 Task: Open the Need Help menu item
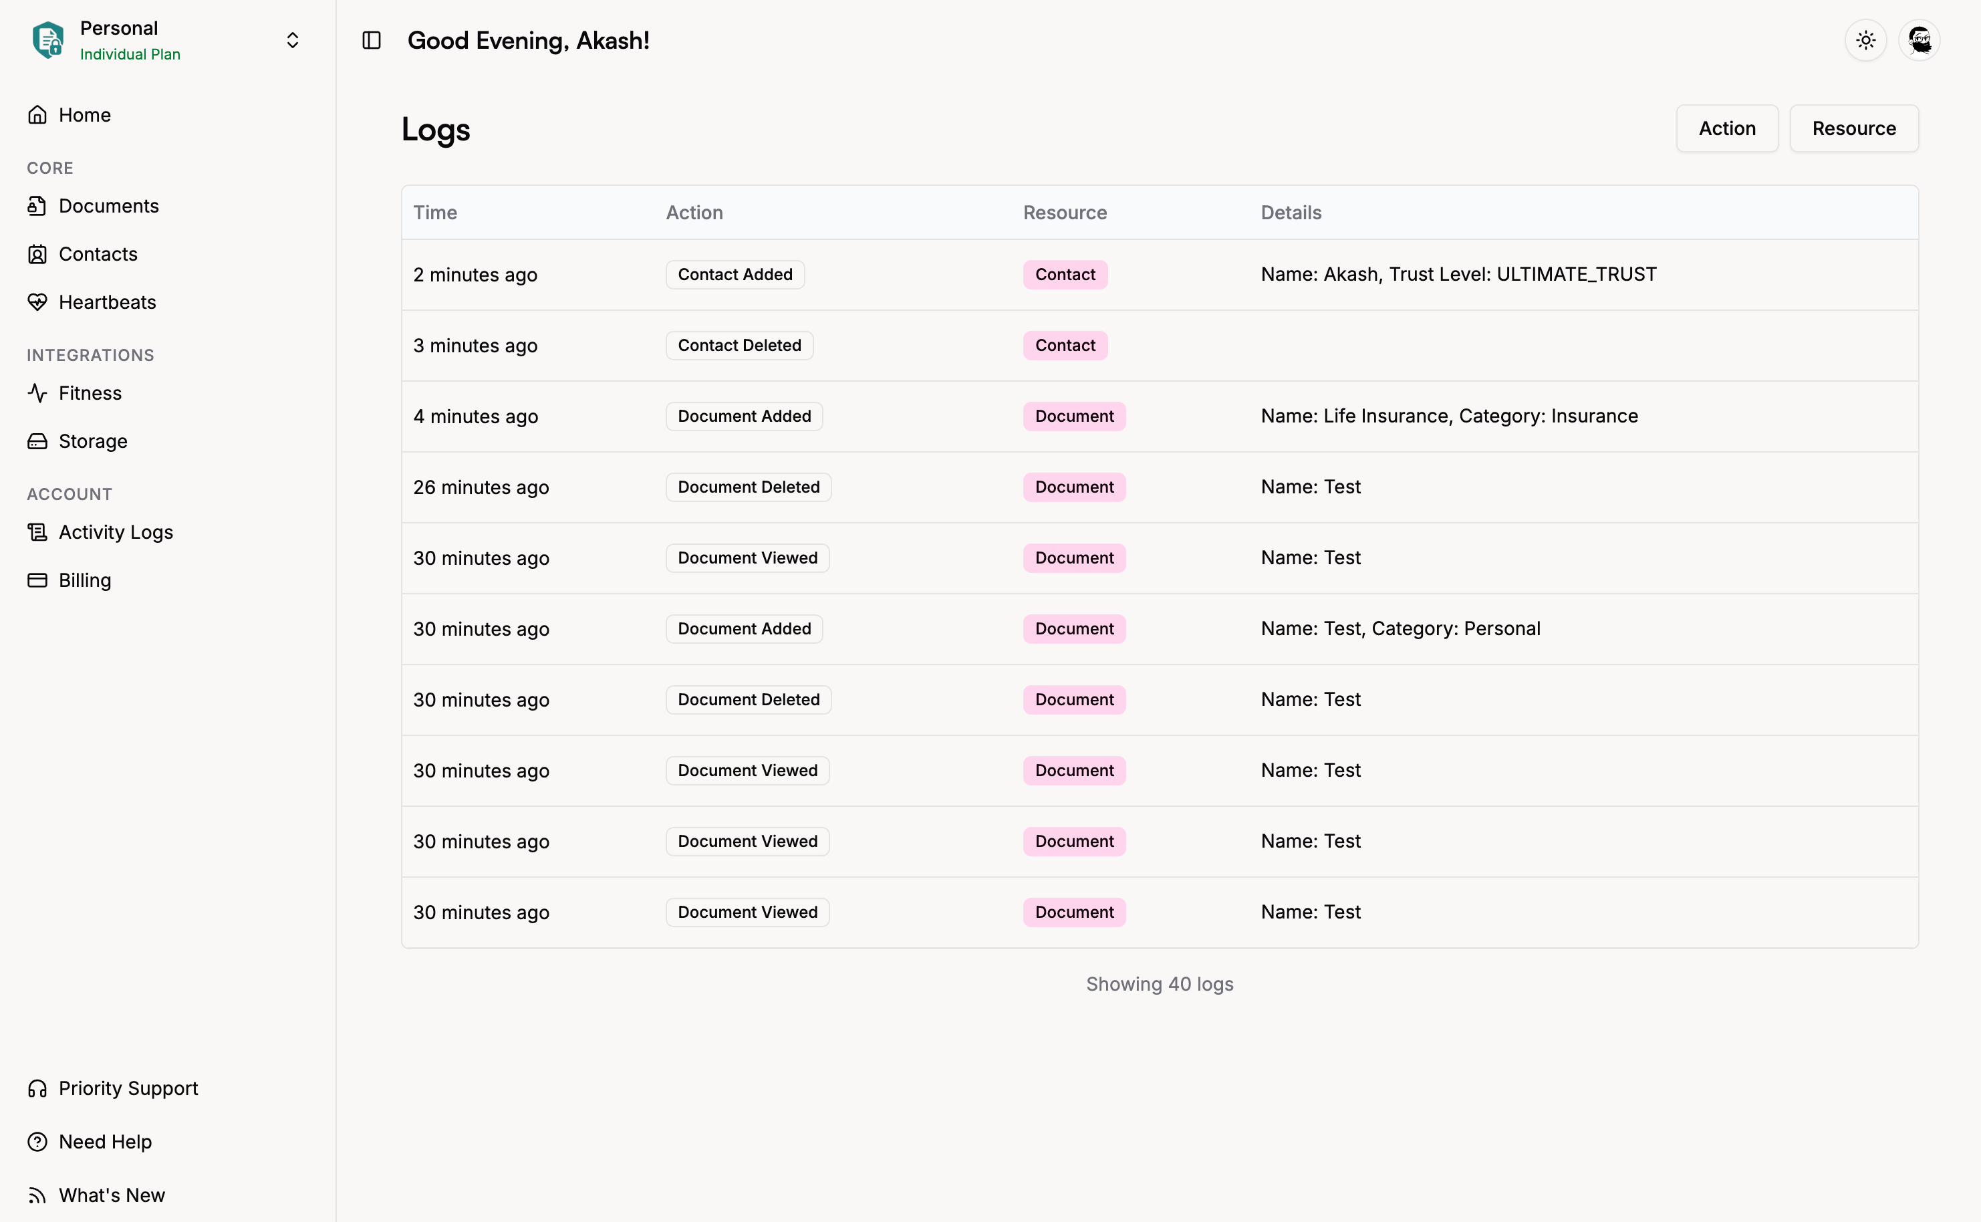[x=105, y=1142]
